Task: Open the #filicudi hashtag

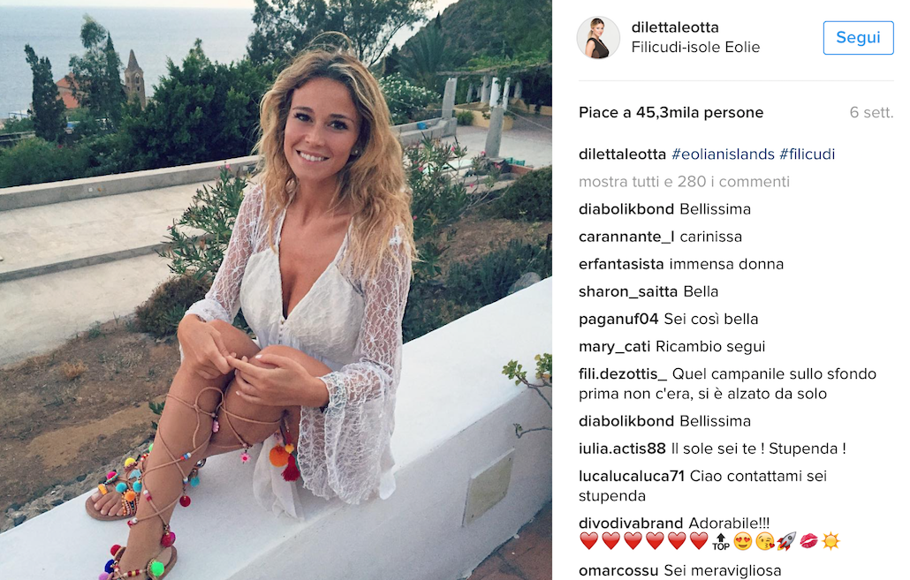Action: tap(807, 154)
